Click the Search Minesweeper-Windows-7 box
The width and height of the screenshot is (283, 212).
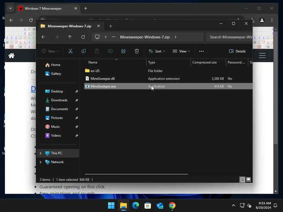[x=229, y=37]
